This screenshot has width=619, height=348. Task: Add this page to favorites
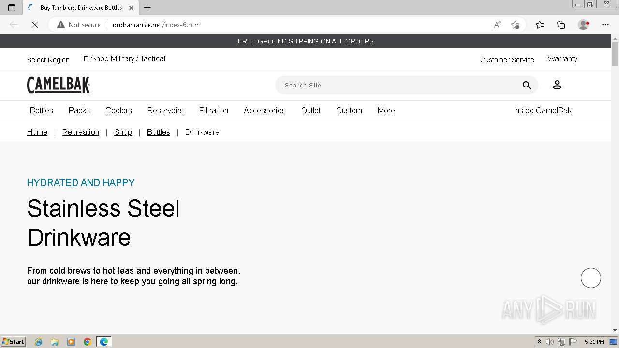[515, 25]
